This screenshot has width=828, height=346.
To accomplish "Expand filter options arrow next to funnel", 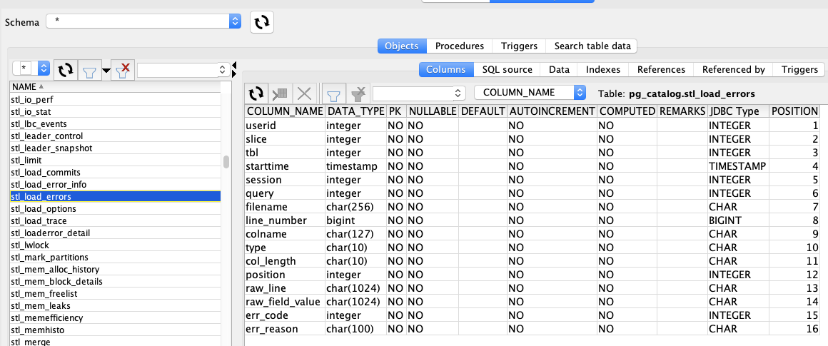I will (x=106, y=70).
